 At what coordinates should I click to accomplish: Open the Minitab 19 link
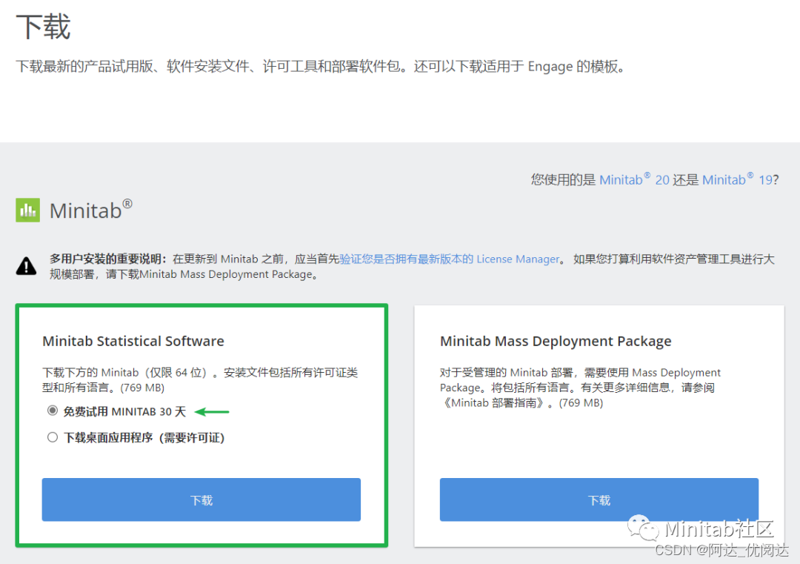click(x=737, y=179)
